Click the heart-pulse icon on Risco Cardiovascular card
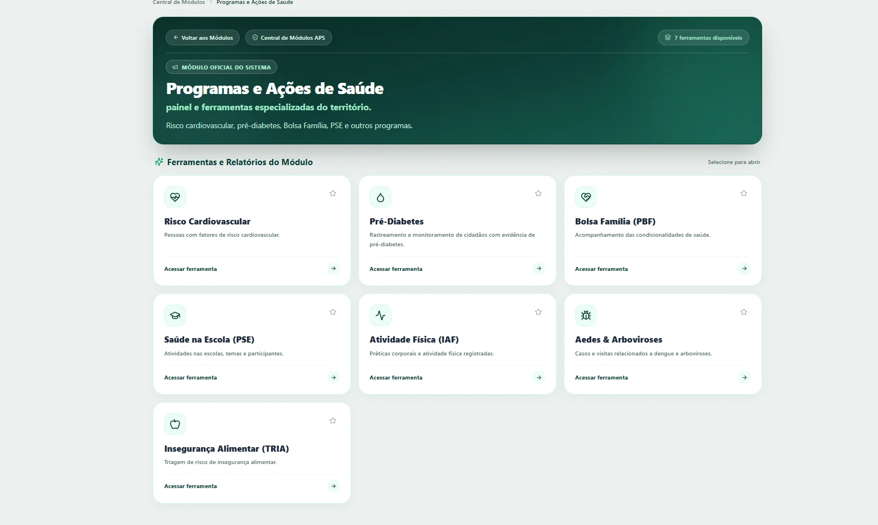 point(175,197)
